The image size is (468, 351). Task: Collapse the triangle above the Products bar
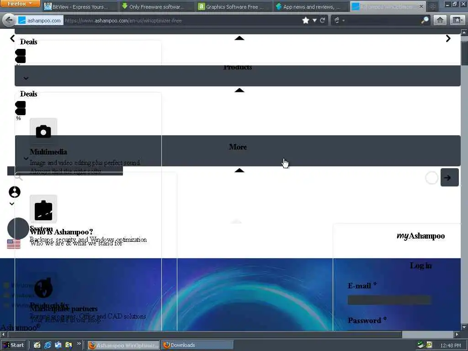tap(239, 38)
